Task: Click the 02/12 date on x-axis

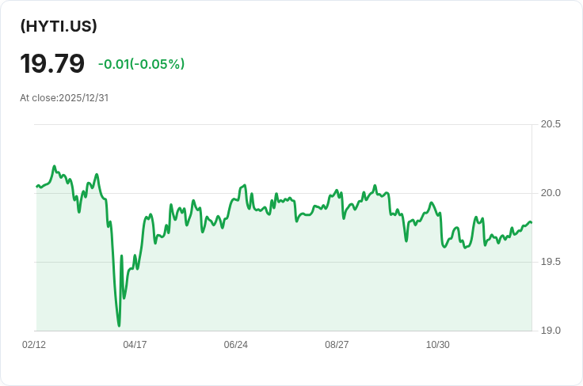Action: (34, 345)
